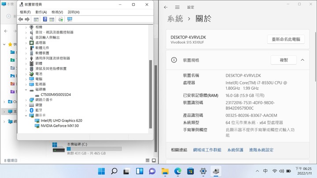
Task: Open the 說明(H) menu
Action: 74,12
